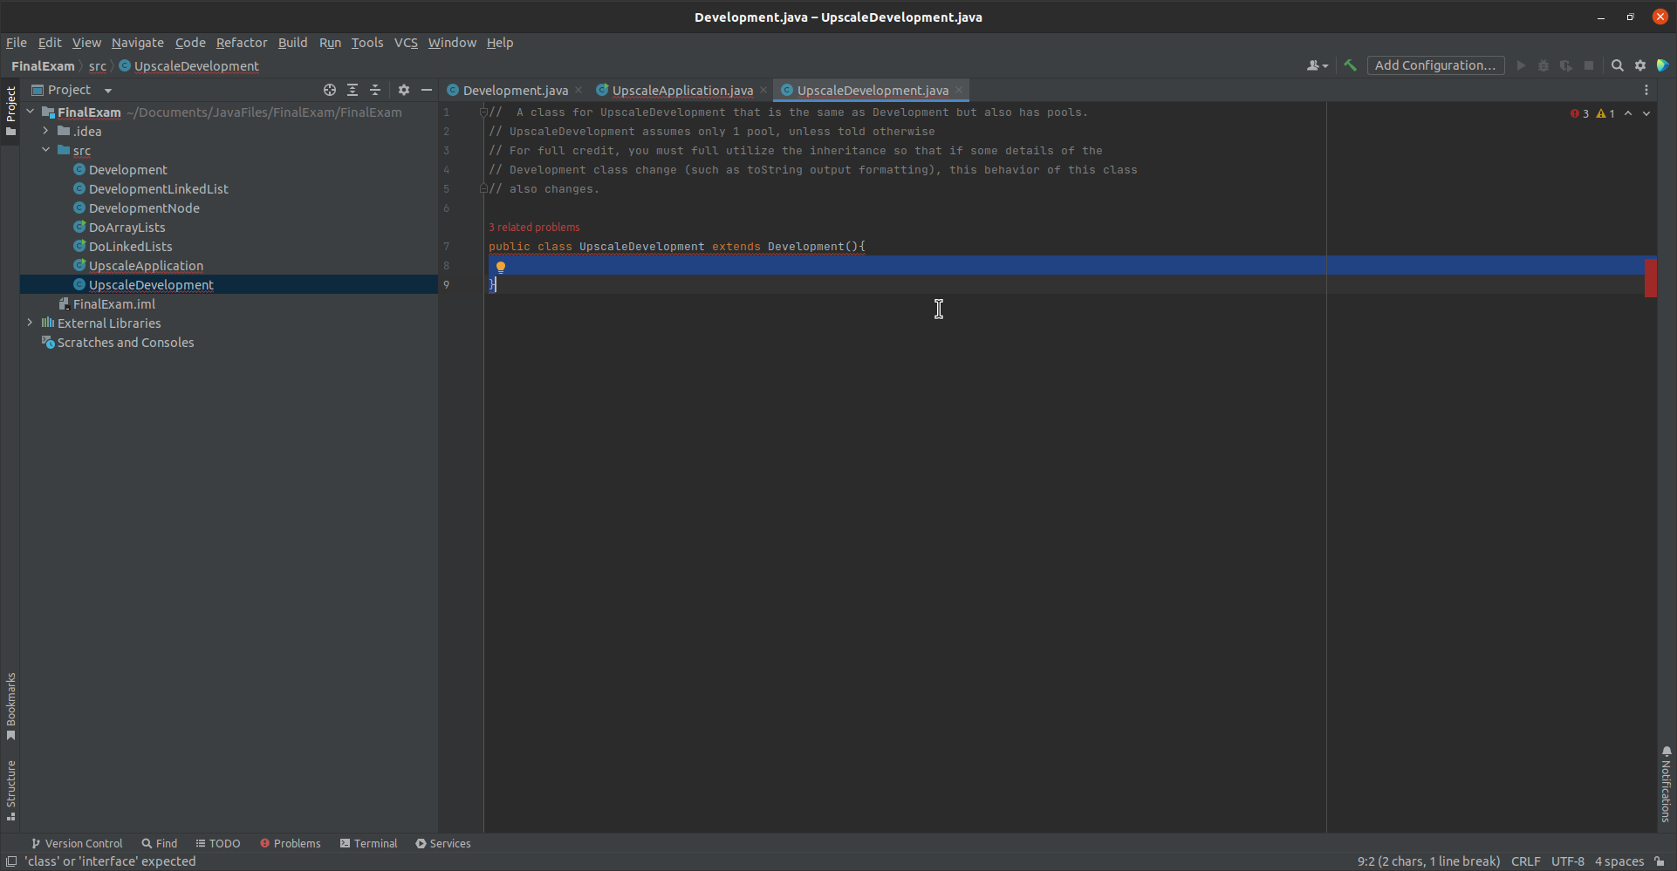Close the Development.java tab
This screenshot has width=1677, height=871.
(578, 90)
